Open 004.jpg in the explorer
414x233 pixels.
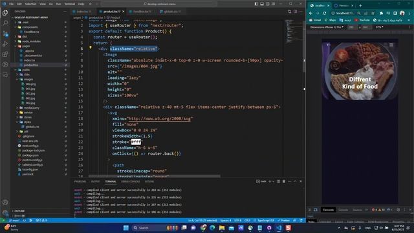pos(30,103)
